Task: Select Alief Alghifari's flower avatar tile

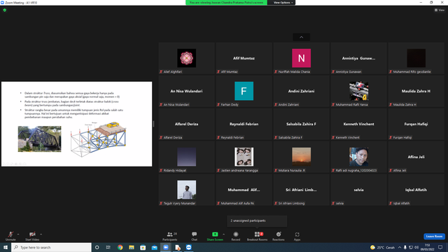Action: pyautogui.click(x=187, y=58)
